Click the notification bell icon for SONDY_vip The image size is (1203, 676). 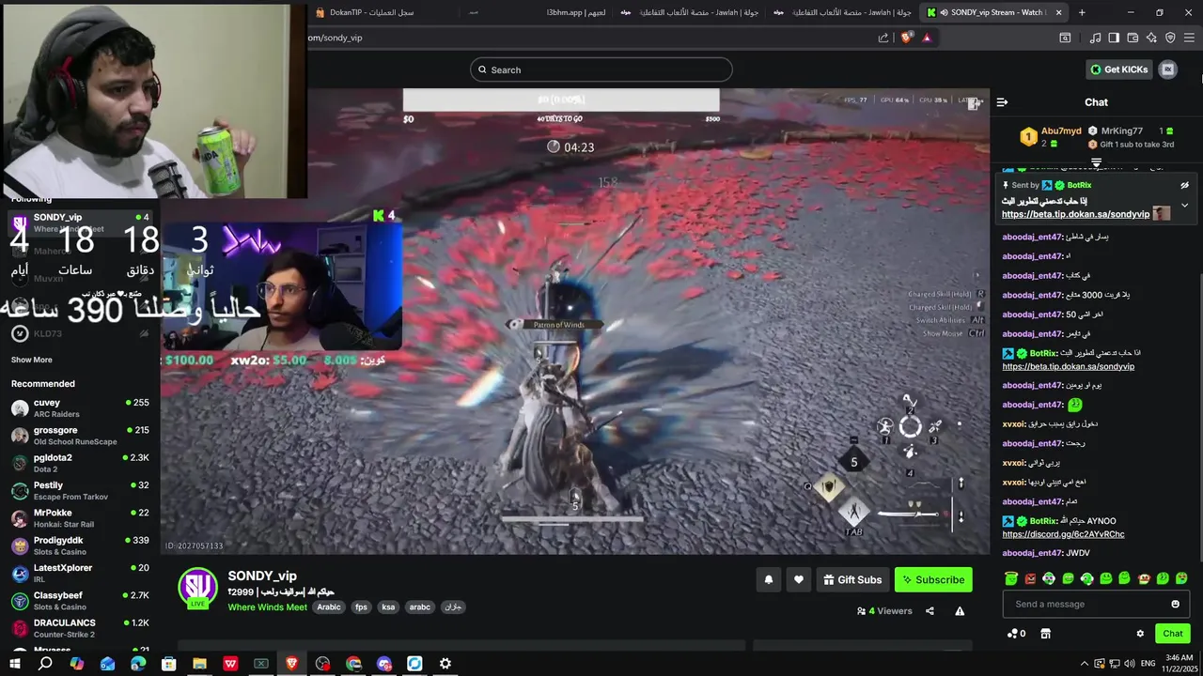[768, 580]
